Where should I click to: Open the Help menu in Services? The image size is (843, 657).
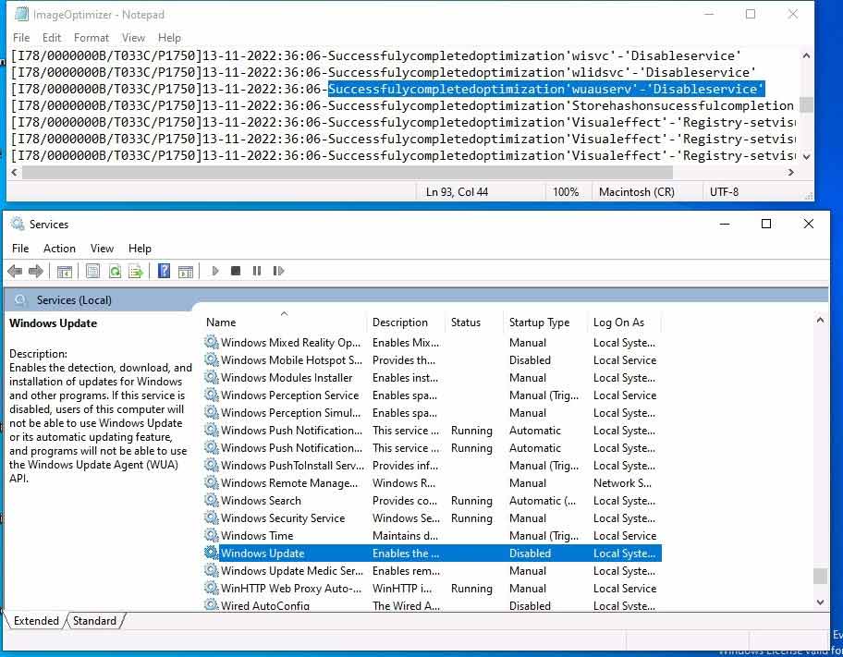tap(140, 249)
